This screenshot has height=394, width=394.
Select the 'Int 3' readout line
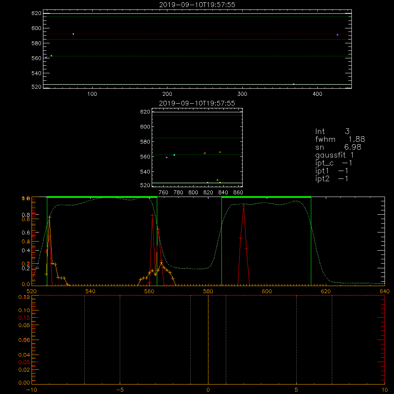332,131
